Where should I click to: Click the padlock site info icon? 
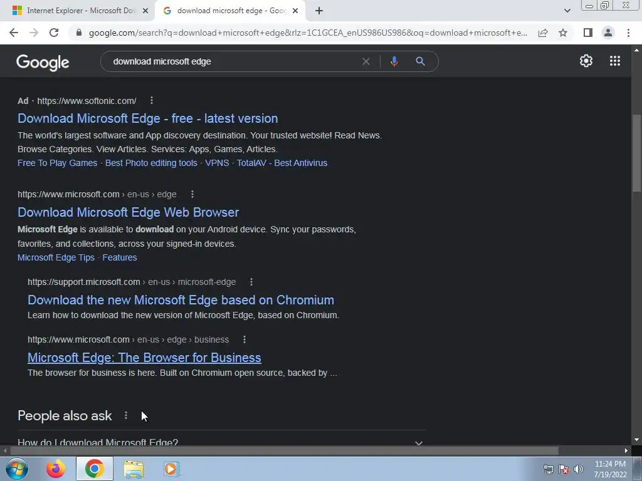[x=79, y=33]
